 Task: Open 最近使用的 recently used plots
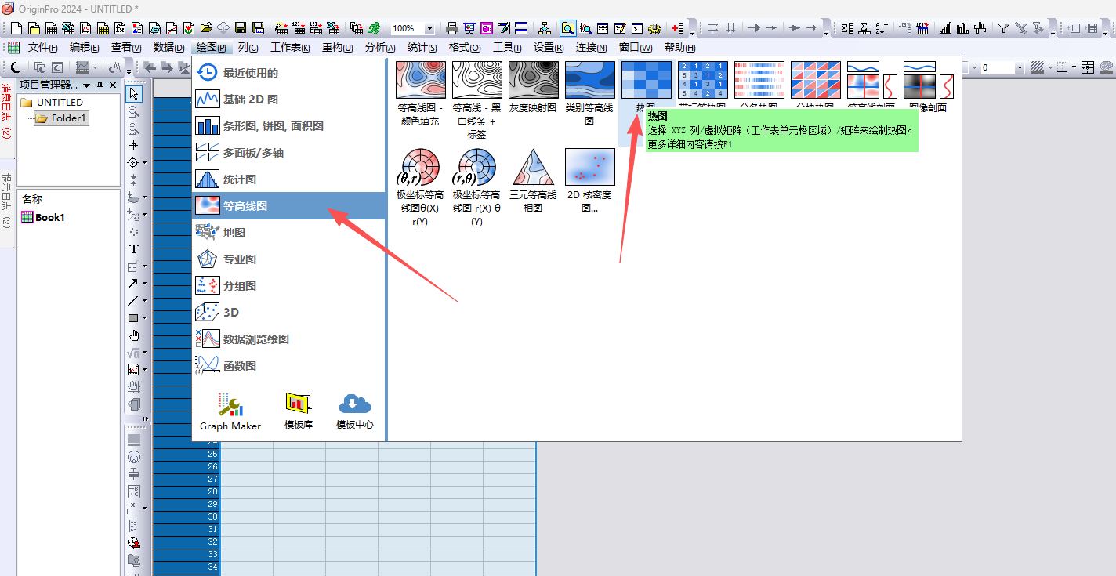(250, 73)
